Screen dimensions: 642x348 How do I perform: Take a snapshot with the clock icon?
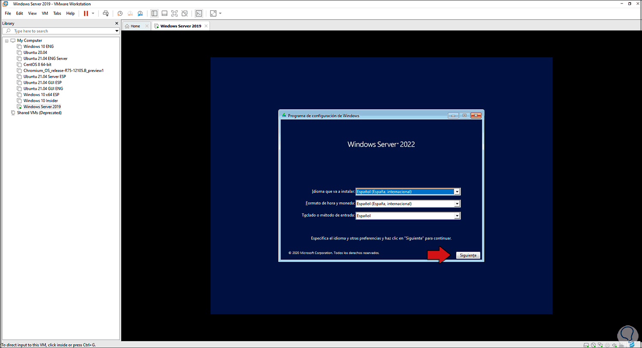120,13
